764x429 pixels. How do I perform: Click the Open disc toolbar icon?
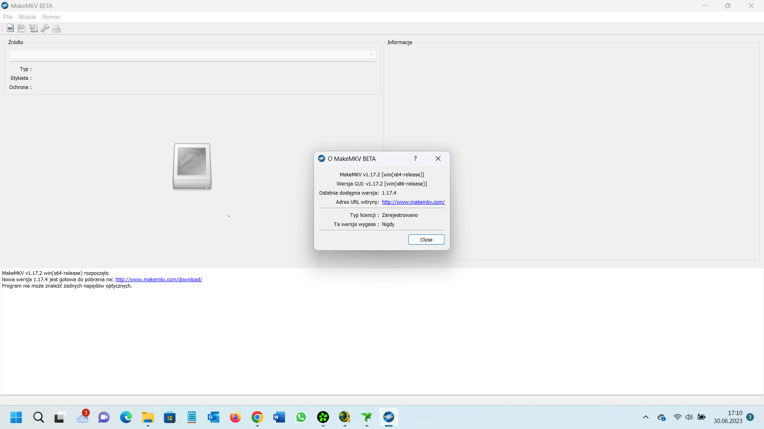tap(22, 28)
